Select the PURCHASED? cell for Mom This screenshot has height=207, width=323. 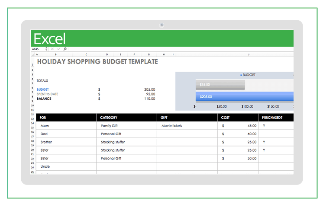tap(276, 126)
